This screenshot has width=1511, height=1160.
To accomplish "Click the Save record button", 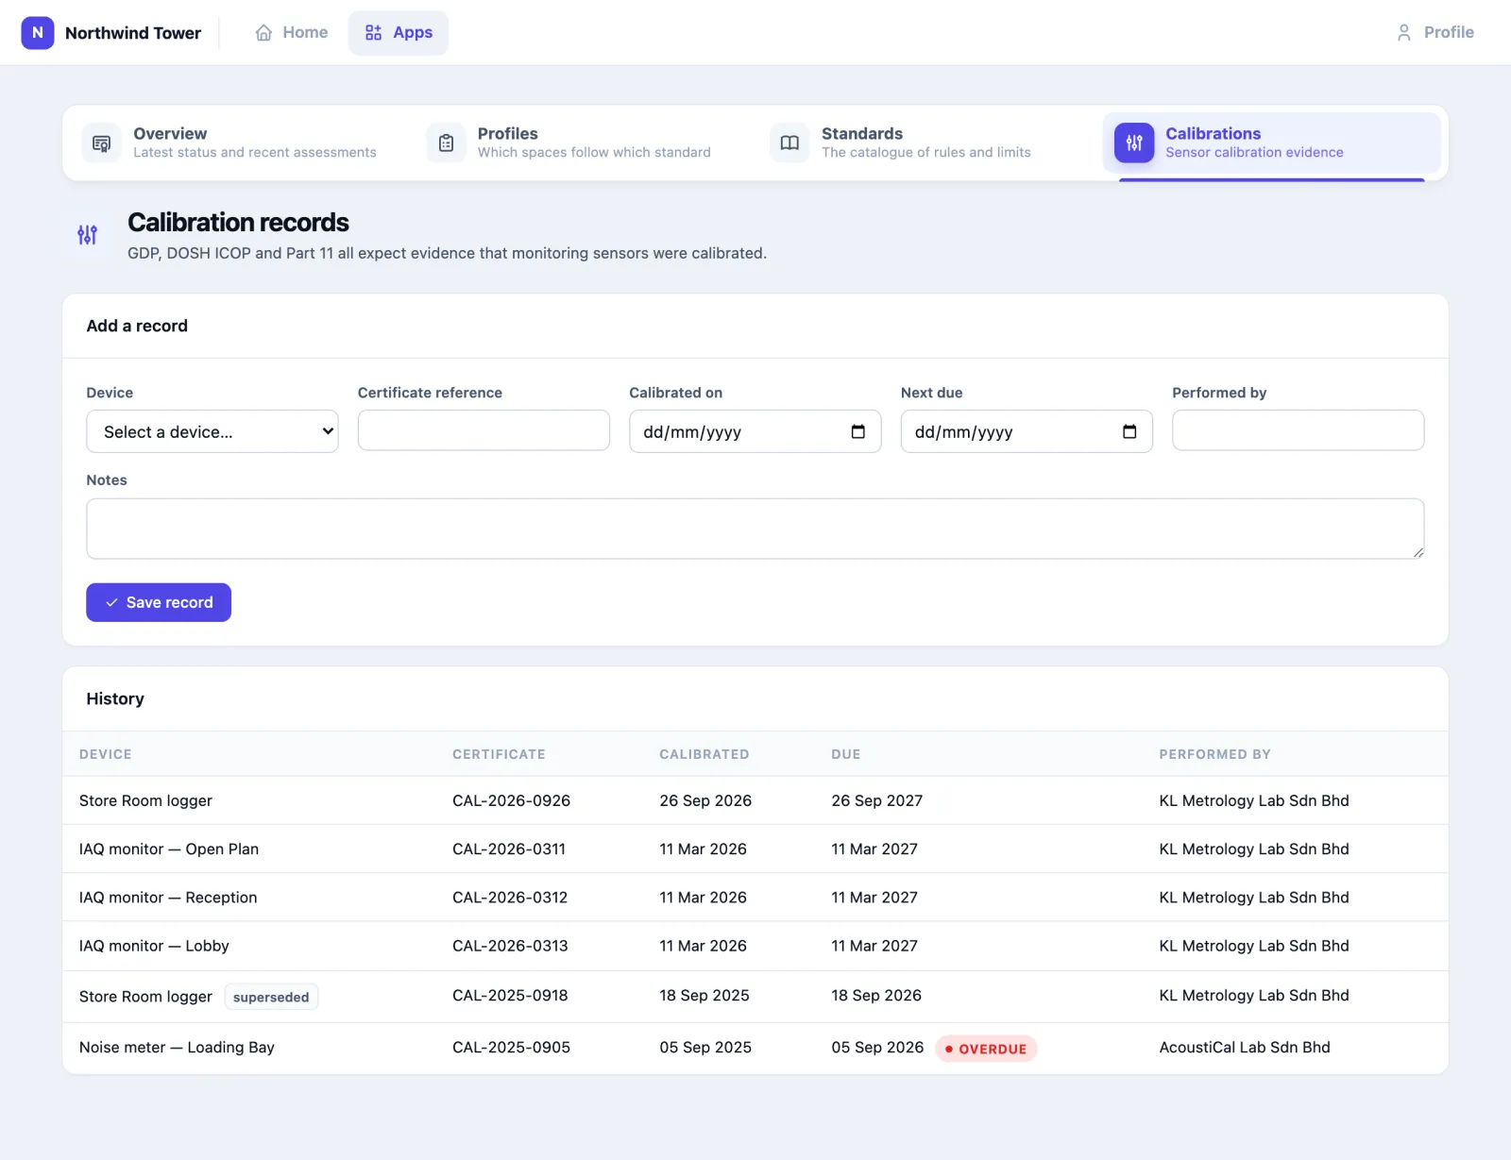I will coord(159,602).
